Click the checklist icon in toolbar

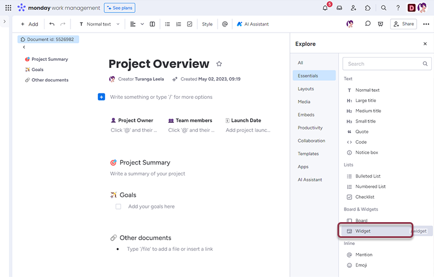(x=189, y=24)
